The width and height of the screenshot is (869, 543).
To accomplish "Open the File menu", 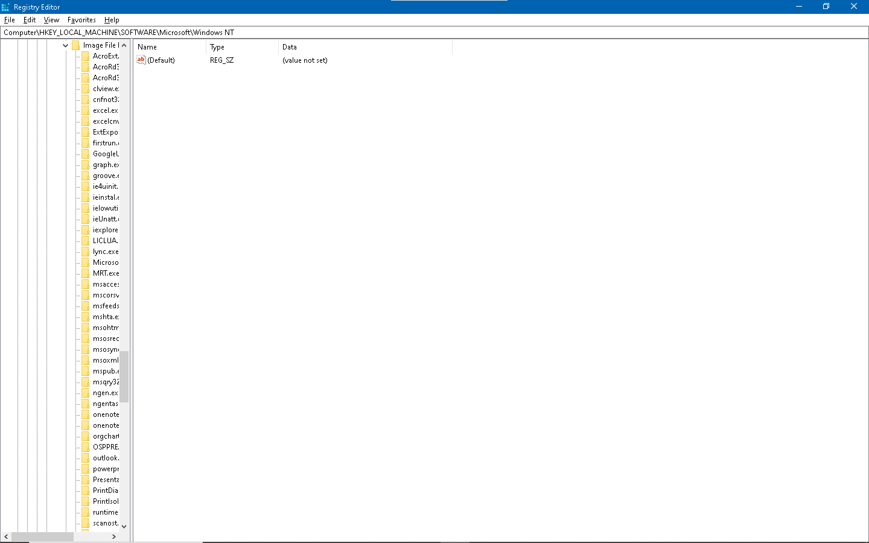I will tap(9, 20).
